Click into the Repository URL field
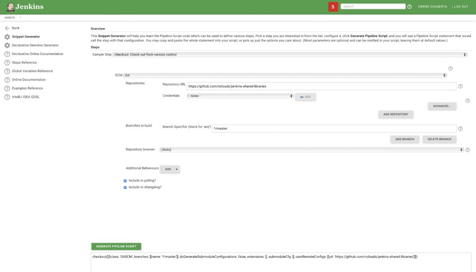 322,86
